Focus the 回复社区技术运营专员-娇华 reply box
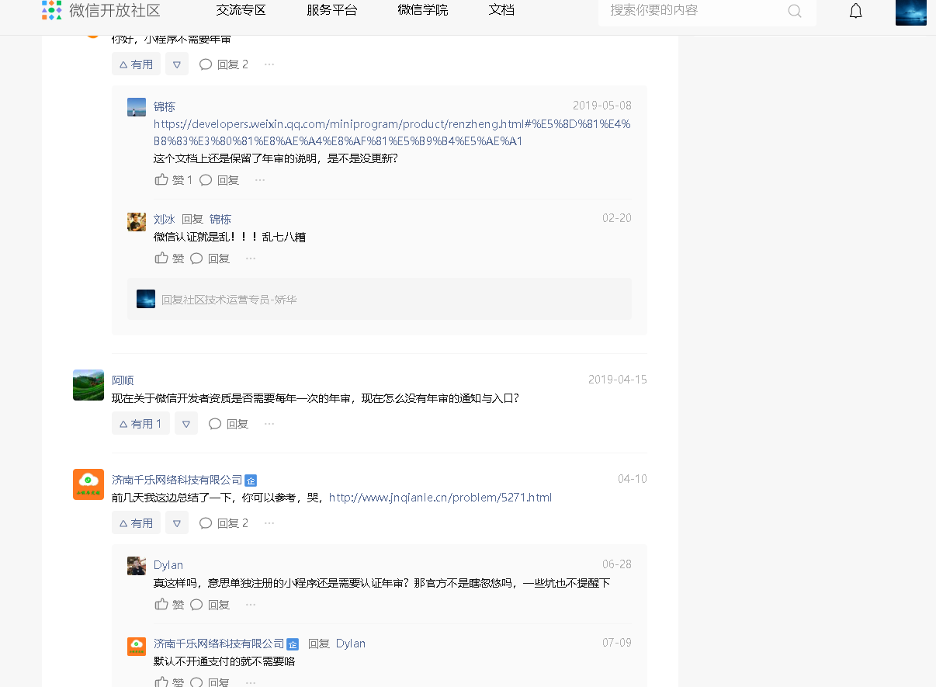The width and height of the screenshot is (936, 687). coord(380,299)
